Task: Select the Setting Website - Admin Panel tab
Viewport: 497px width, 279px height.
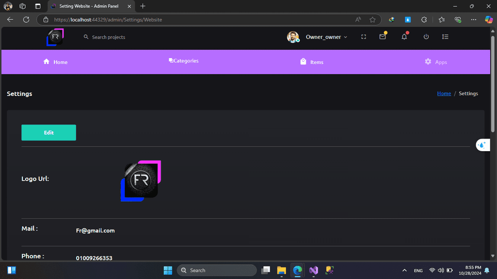Action: point(91,6)
